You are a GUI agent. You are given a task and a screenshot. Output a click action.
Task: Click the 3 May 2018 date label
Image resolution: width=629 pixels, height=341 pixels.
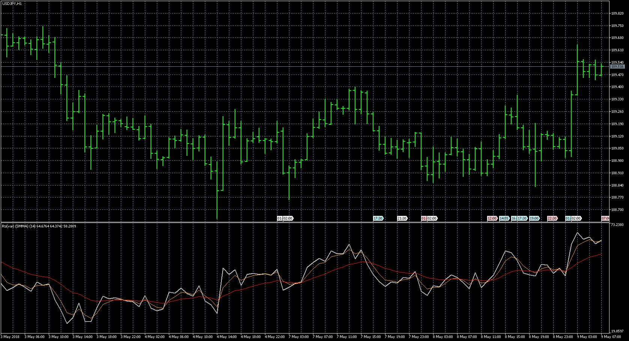[x=11, y=337]
